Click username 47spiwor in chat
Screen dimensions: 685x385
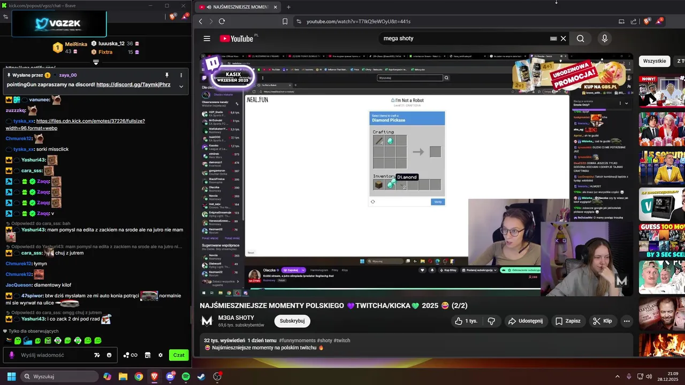coord(32,296)
